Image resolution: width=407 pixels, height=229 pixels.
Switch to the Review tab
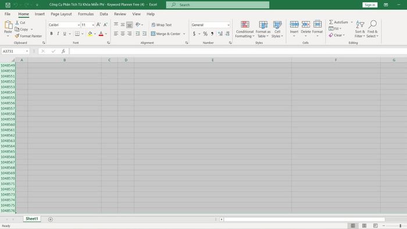click(120, 14)
